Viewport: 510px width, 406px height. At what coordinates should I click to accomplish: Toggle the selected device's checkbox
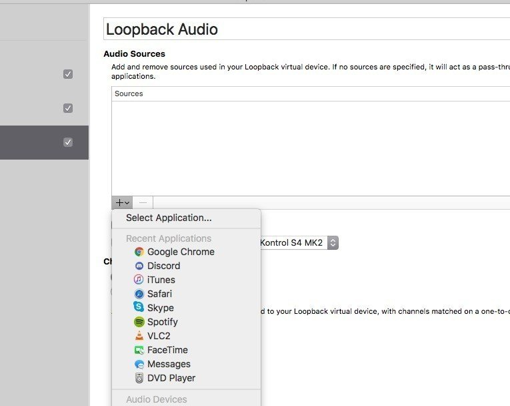(x=68, y=142)
